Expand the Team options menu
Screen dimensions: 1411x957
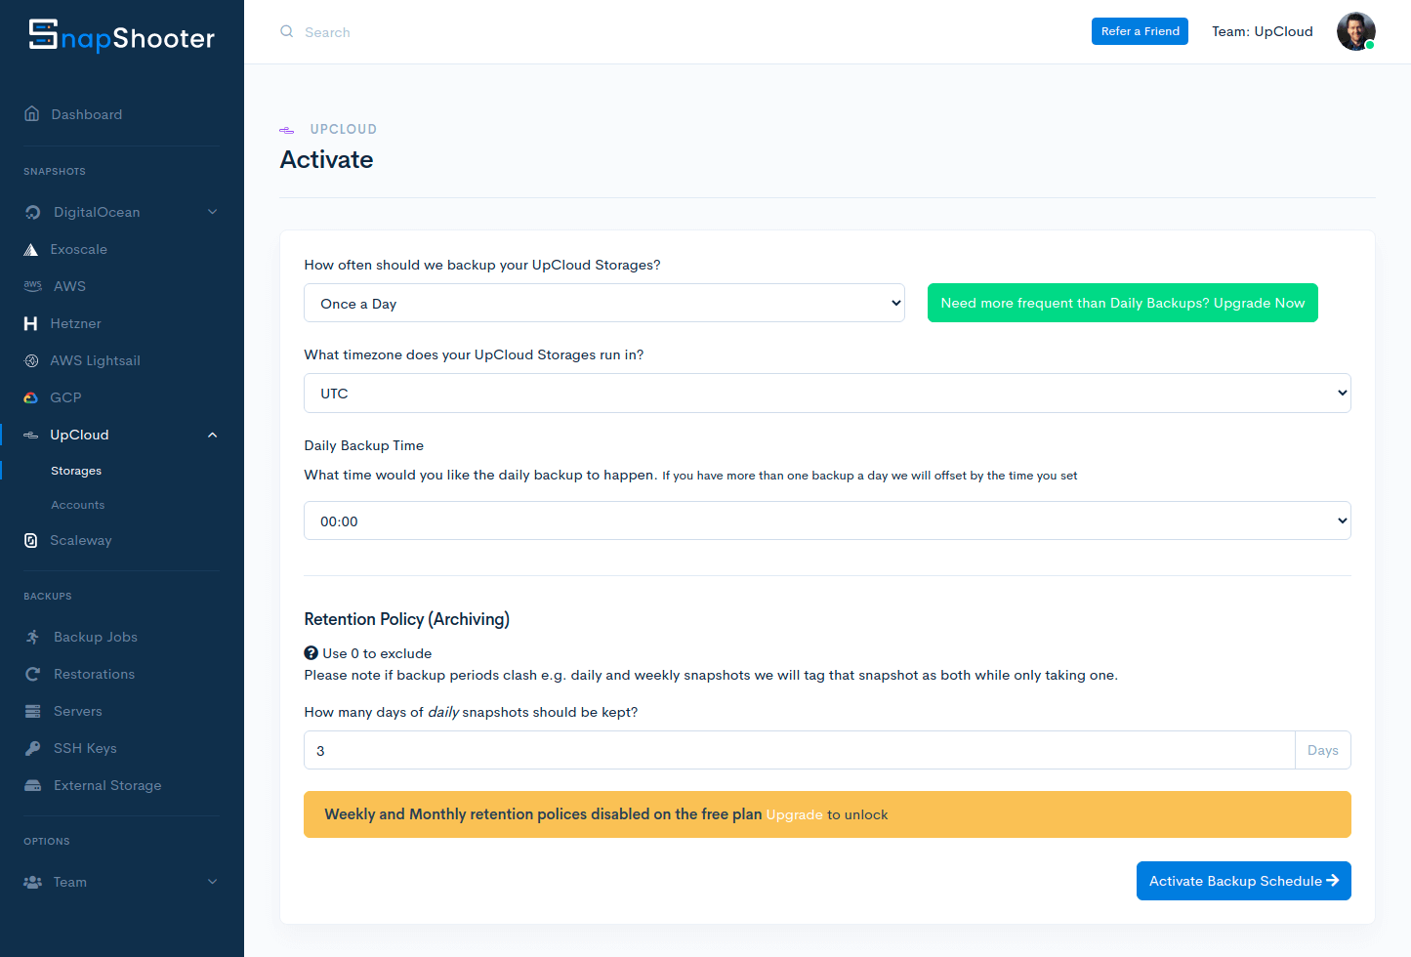[x=212, y=882]
